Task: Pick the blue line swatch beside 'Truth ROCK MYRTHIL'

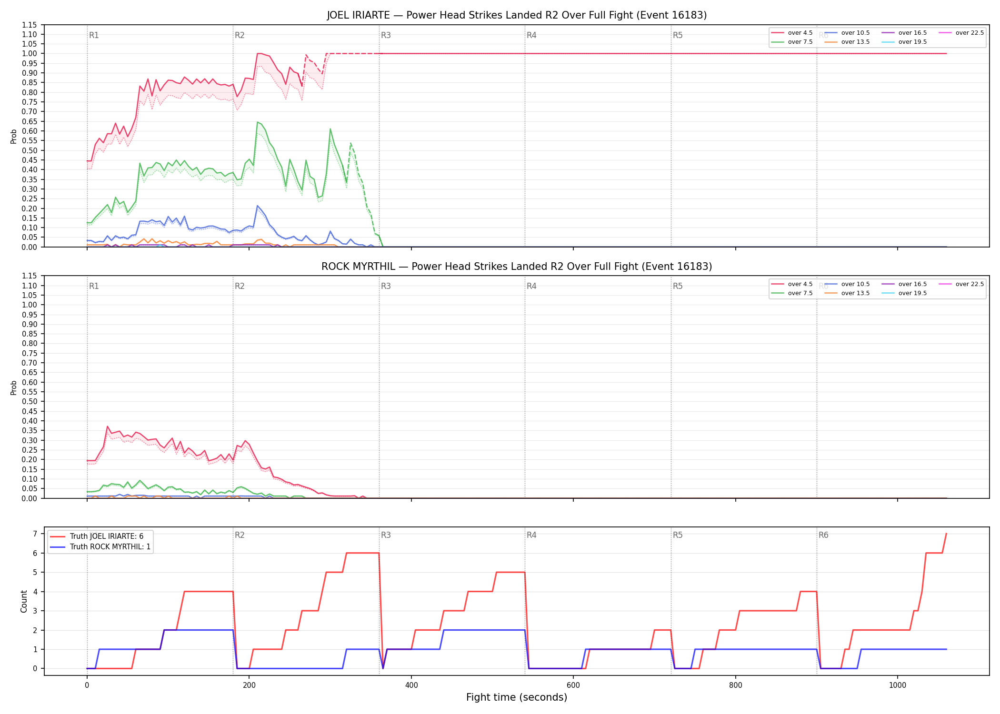Action: coord(58,547)
